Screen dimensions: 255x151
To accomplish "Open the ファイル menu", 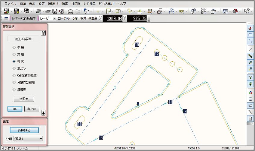I will pos(10,4).
